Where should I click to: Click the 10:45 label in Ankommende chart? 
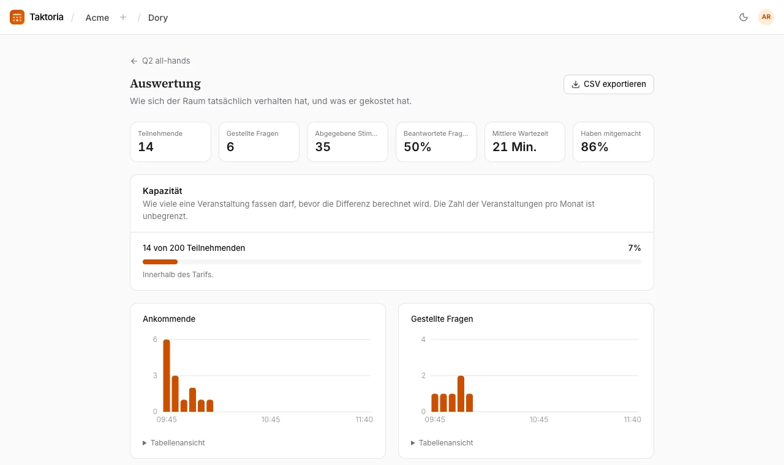click(x=271, y=420)
